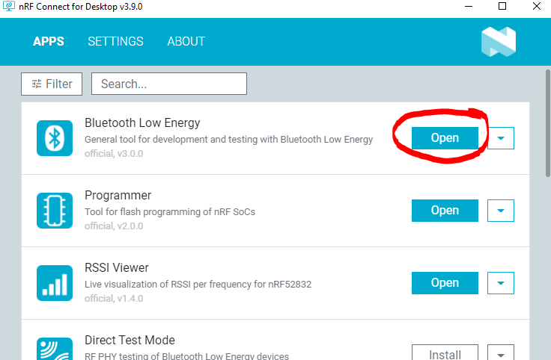
Task: Switch to the ABOUT tab
Action: click(186, 41)
